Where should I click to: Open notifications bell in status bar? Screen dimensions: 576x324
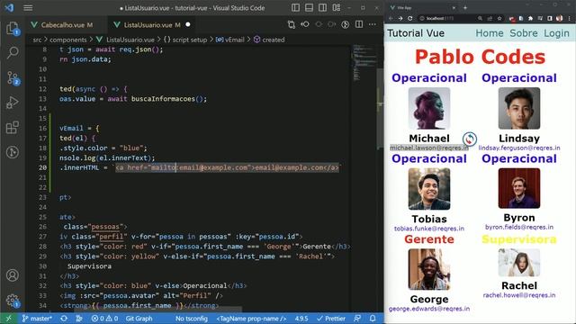point(373,319)
